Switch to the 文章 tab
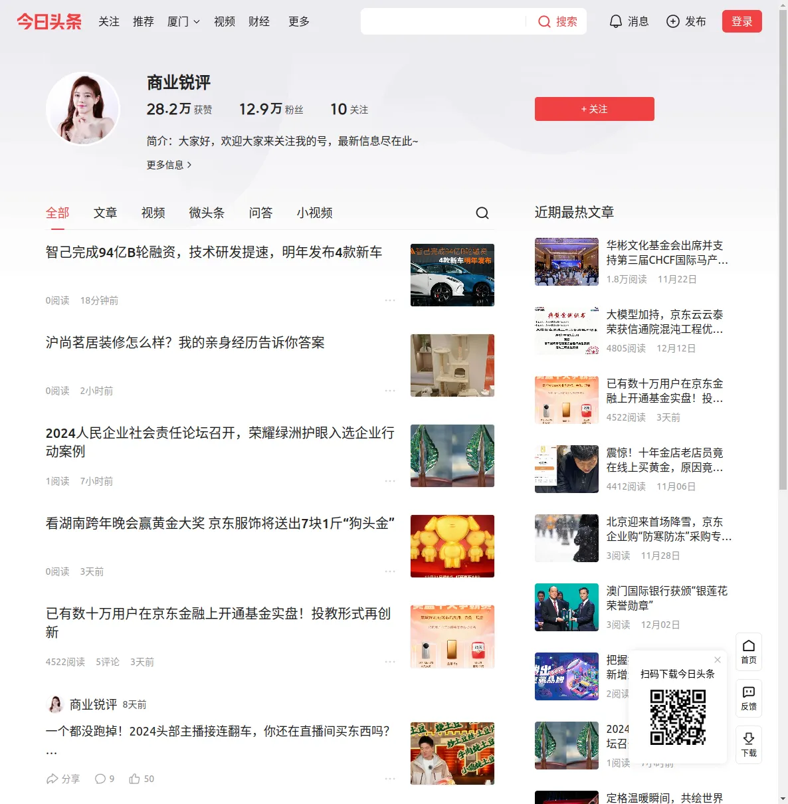 tap(106, 213)
